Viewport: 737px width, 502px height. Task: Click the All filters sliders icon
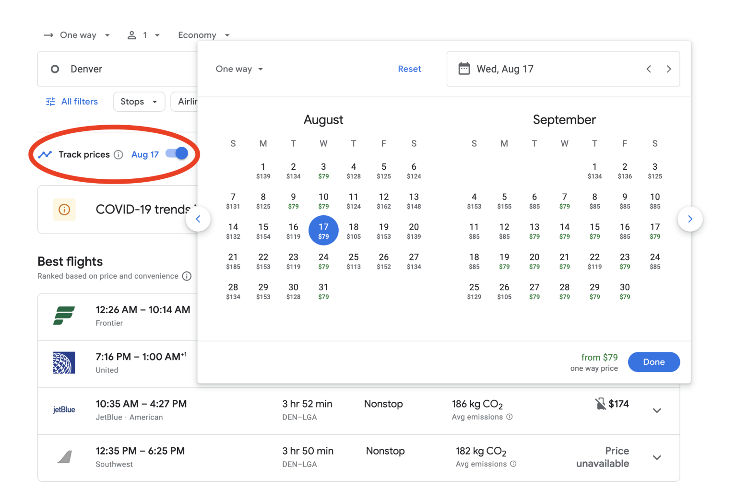point(50,102)
